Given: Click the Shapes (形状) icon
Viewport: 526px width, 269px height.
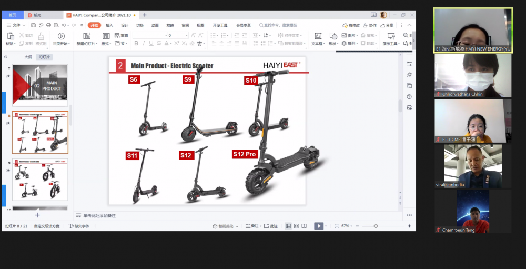Looking at the screenshot, I should point(332,36).
